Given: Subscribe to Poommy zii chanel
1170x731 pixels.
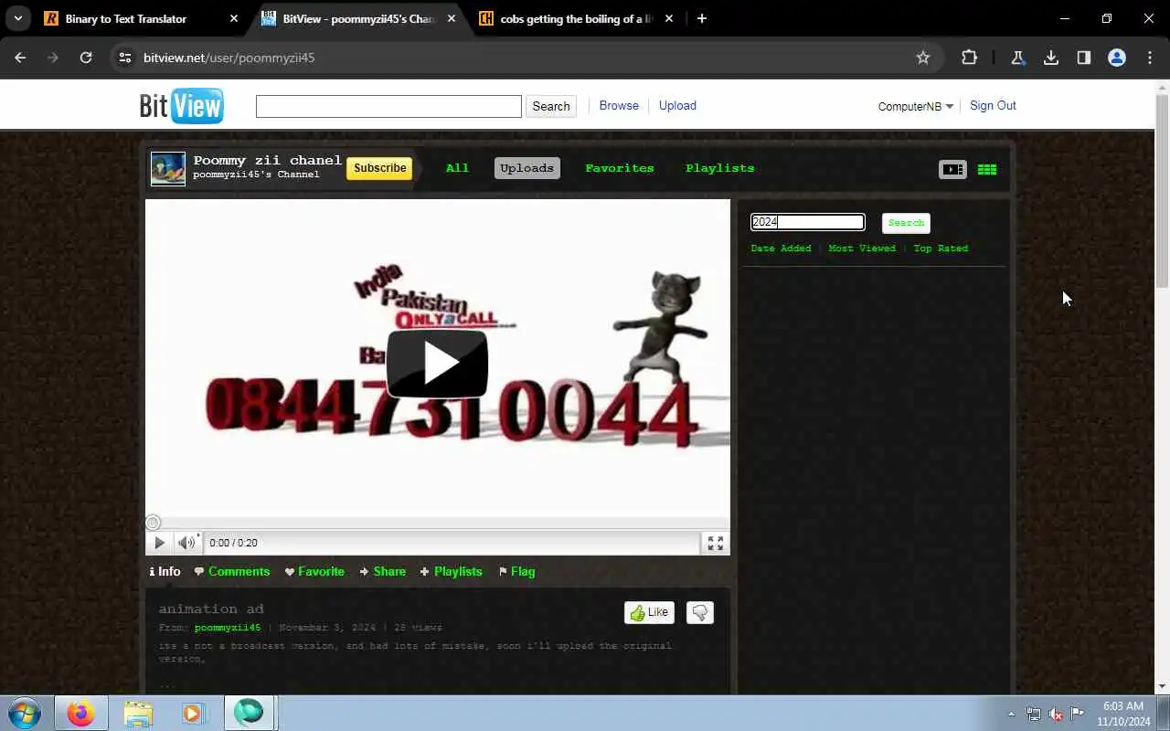Looking at the screenshot, I should [x=379, y=168].
